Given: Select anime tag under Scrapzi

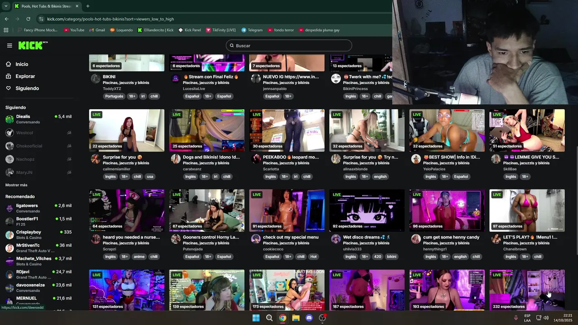Looking at the screenshot, I should tap(139, 257).
